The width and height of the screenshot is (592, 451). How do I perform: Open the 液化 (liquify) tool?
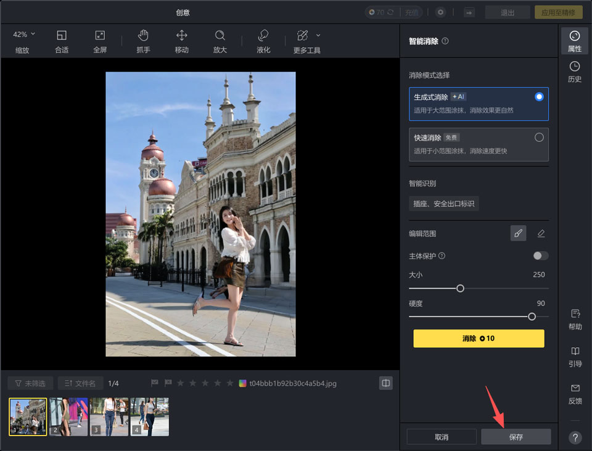pos(263,41)
